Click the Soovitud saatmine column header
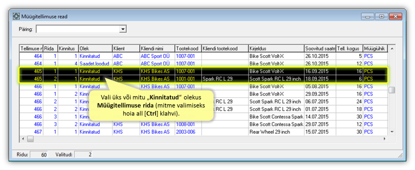Image resolution: width=415 pixels, height=170 pixels. [x=320, y=49]
